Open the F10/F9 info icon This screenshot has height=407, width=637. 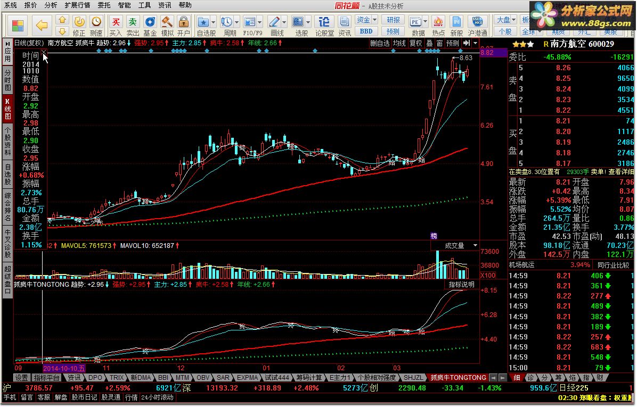(249, 22)
